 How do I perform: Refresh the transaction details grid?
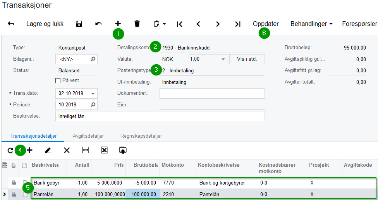(10, 150)
